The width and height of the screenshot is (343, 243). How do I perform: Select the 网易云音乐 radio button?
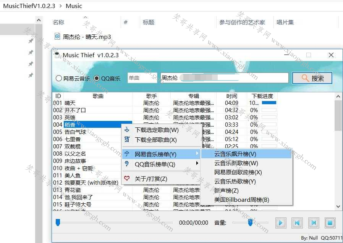(58, 78)
